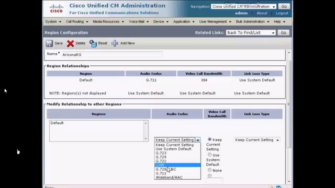Open the Device menu
Image resolution: width=335 pixels, height=188 pixels.
click(x=161, y=21)
